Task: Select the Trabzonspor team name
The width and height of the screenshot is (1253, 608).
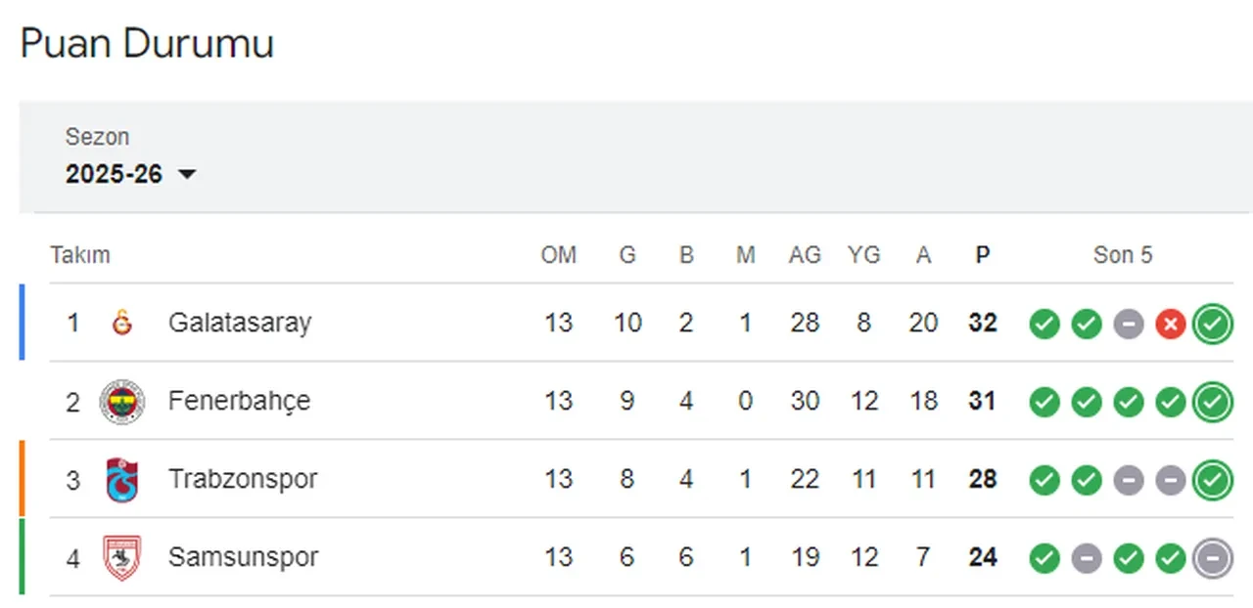Action: click(x=243, y=479)
